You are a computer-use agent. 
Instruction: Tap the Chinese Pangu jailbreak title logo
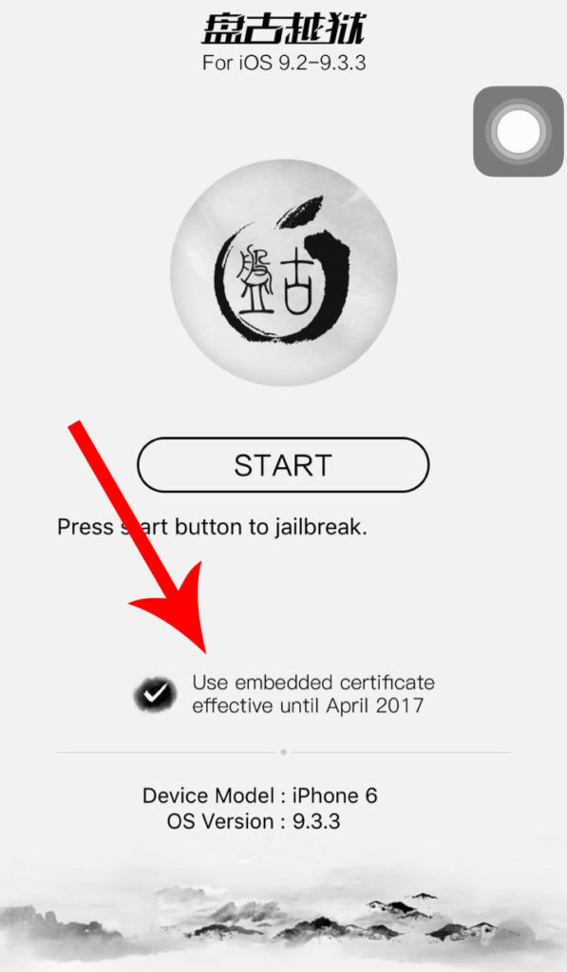(x=283, y=28)
